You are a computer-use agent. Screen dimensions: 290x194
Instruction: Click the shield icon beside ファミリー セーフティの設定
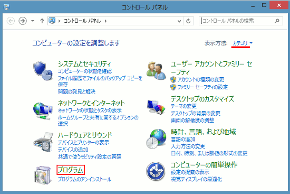173,87
